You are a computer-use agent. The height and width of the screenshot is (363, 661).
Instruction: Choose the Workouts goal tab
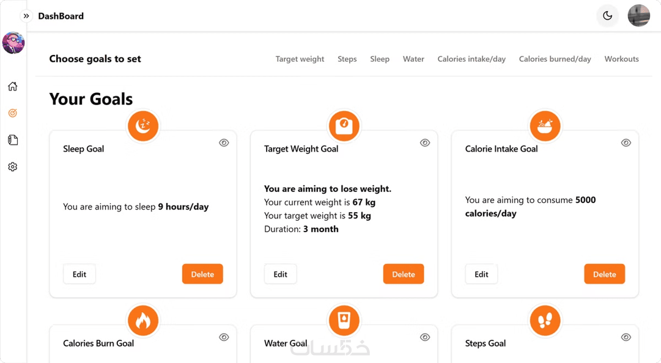621,59
